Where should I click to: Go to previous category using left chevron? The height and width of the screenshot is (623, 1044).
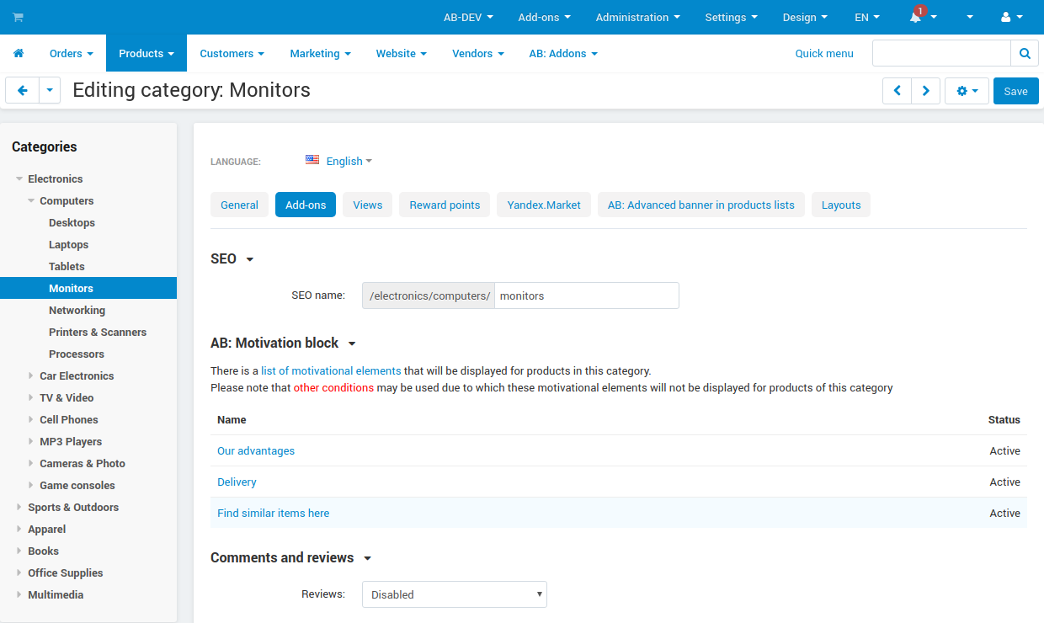[x=897, y=90]
